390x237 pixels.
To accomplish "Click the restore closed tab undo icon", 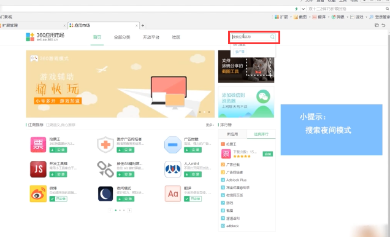I will tap(383, 25).
